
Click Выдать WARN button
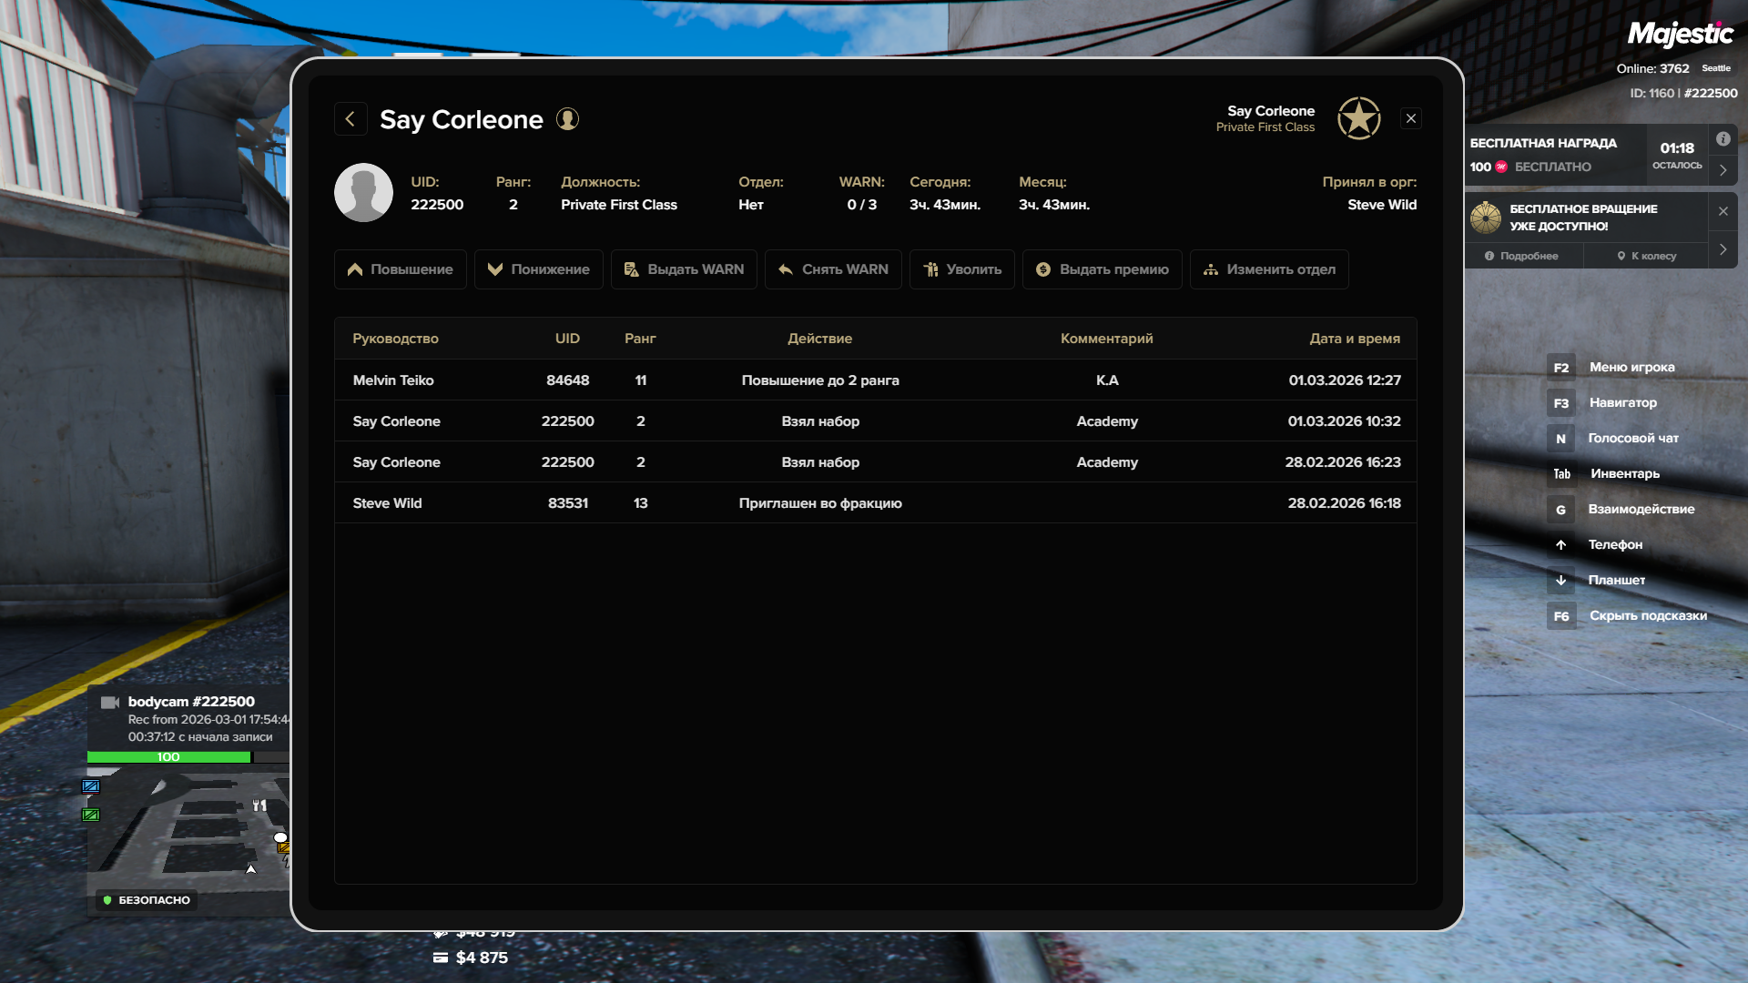(684, 269)
